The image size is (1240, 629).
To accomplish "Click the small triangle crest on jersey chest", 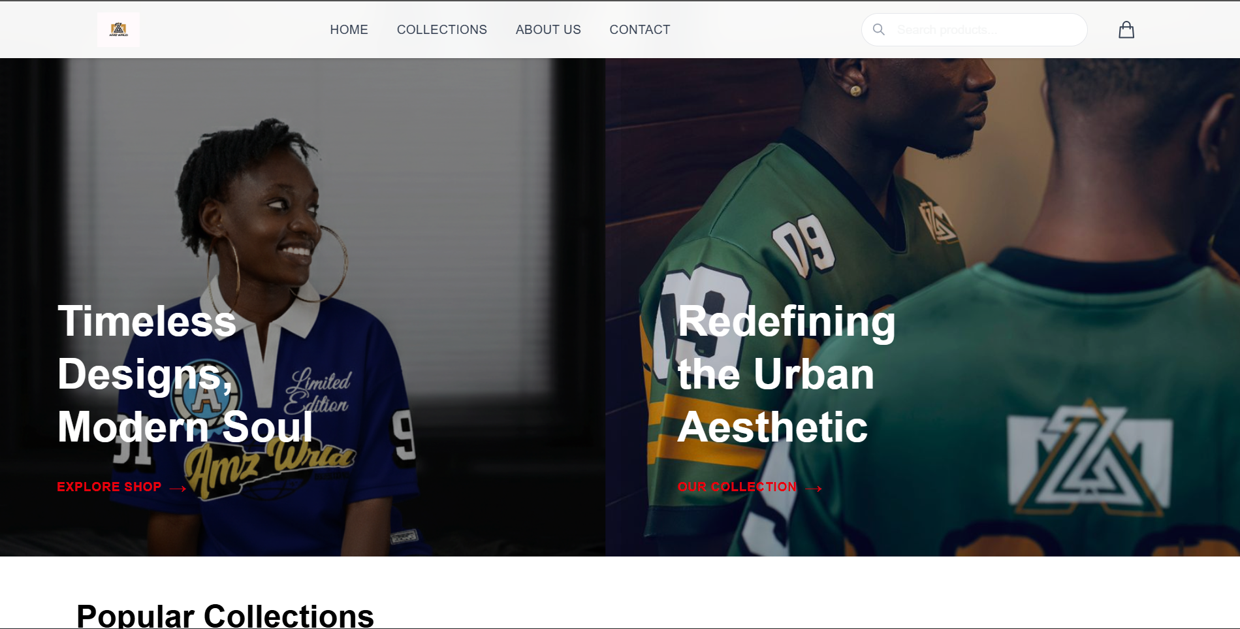I will pos(937,223).
